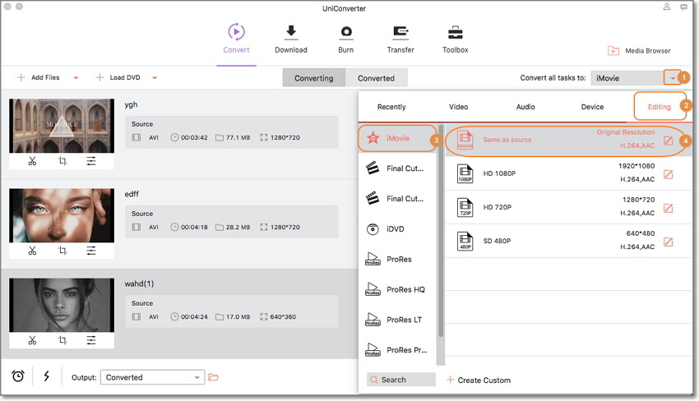Click Create Custom preset
This screenshot has width=699, height=401.
coord(479,380)
